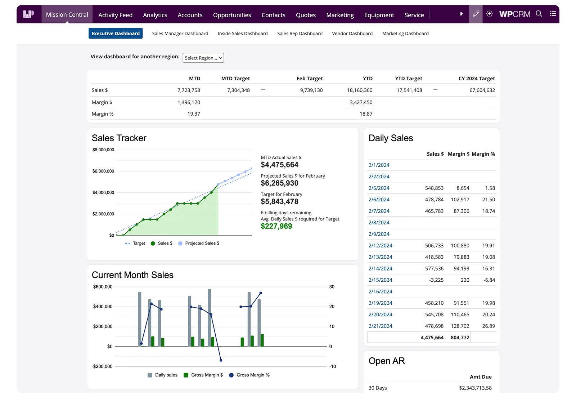Toggle the Gross Margin $ legend entry
Viewport: 576px width, 393px height.
coord(203,375)
